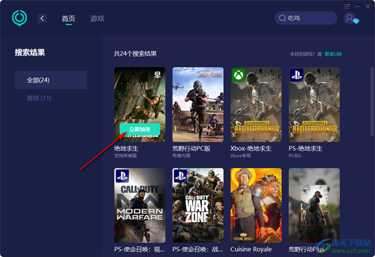375x257 pixels.
Task: Select the 游戏 (11) filter
Action: (x=39, y=98)
